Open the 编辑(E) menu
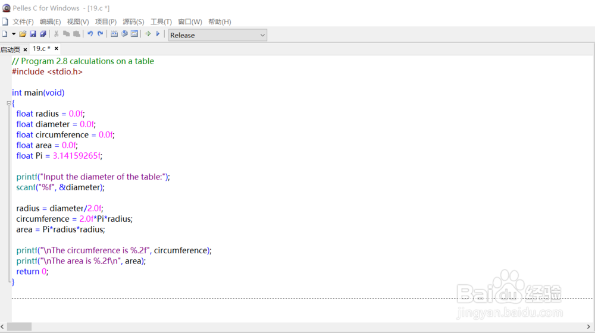Screen dimensions: 595x333 click(50, 21)
